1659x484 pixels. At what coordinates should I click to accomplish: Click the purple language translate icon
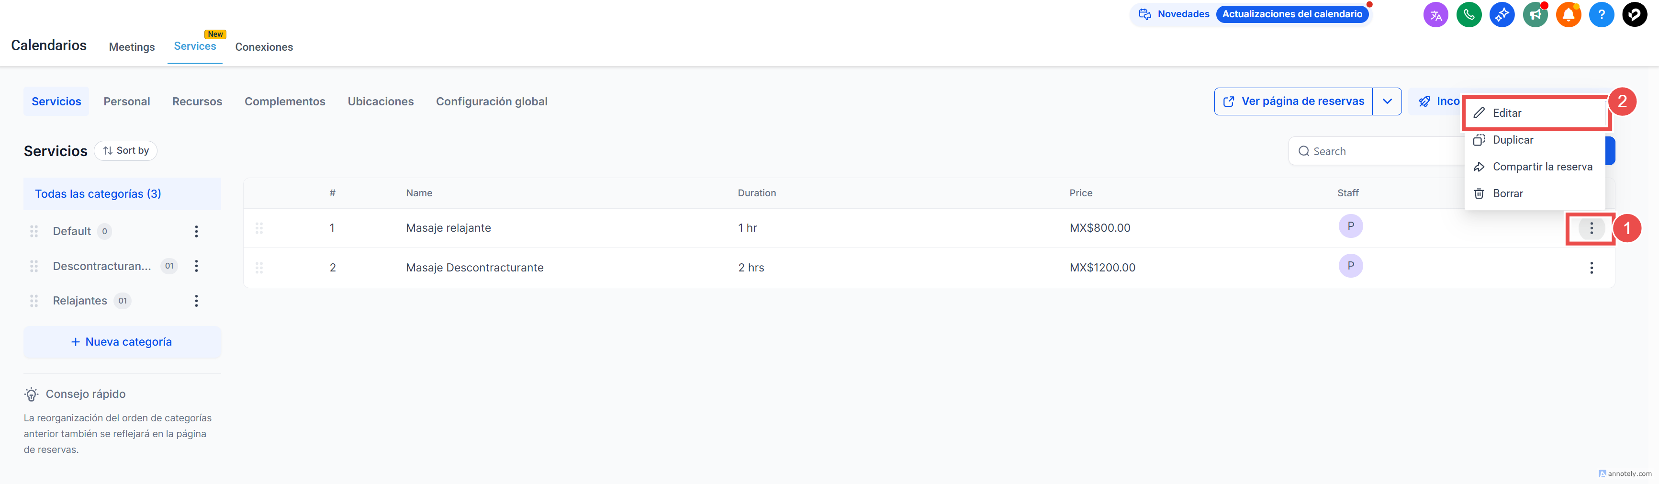point(1435,14)
